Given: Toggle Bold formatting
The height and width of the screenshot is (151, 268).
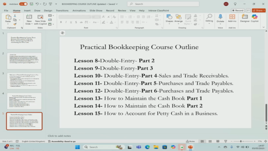Looking at the screenshot, I should pyautogui.click(x=61, y=22).
